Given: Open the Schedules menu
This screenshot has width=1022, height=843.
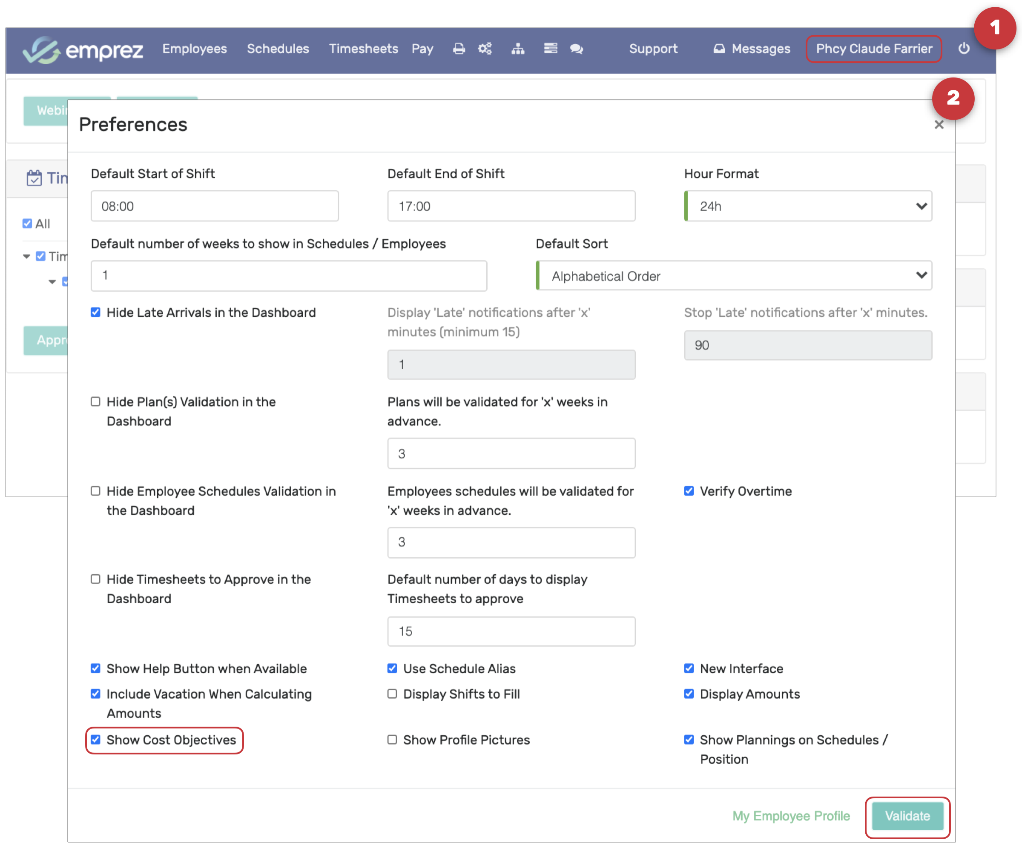Looking at the screenshot, I should [x=278, y=49].
